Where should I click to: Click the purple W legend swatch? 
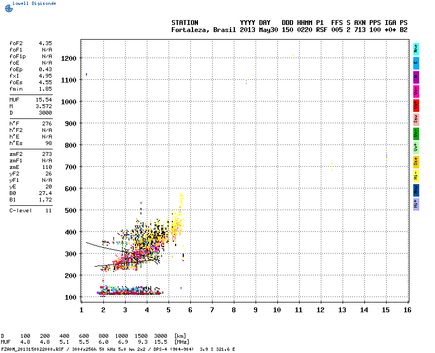pyautogui.click(x=416, y=77)
